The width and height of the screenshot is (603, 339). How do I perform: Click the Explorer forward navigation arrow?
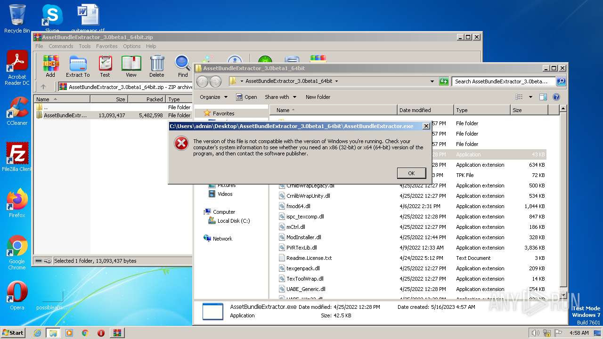point(215,81)
